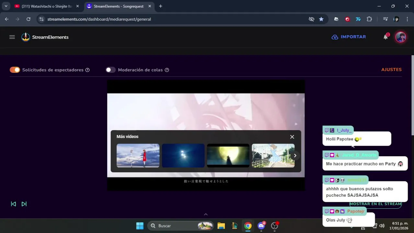Go back in the browser
Viewport: 414px width, 233px height.
click(x=7, y=19)
